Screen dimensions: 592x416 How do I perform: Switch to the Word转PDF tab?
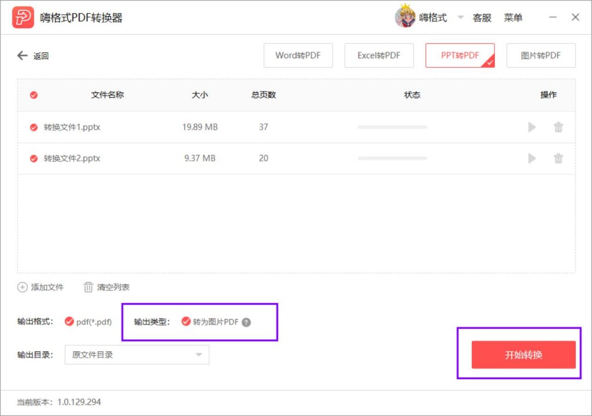click(x=298, y=55)
